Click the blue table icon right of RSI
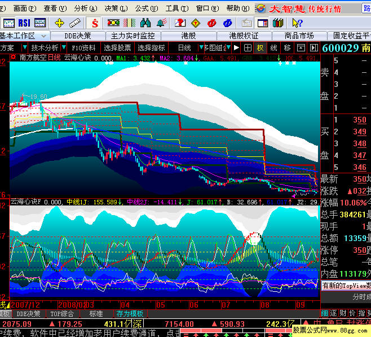The height and width of the screenshot is (337, 371). click(40, 23)
